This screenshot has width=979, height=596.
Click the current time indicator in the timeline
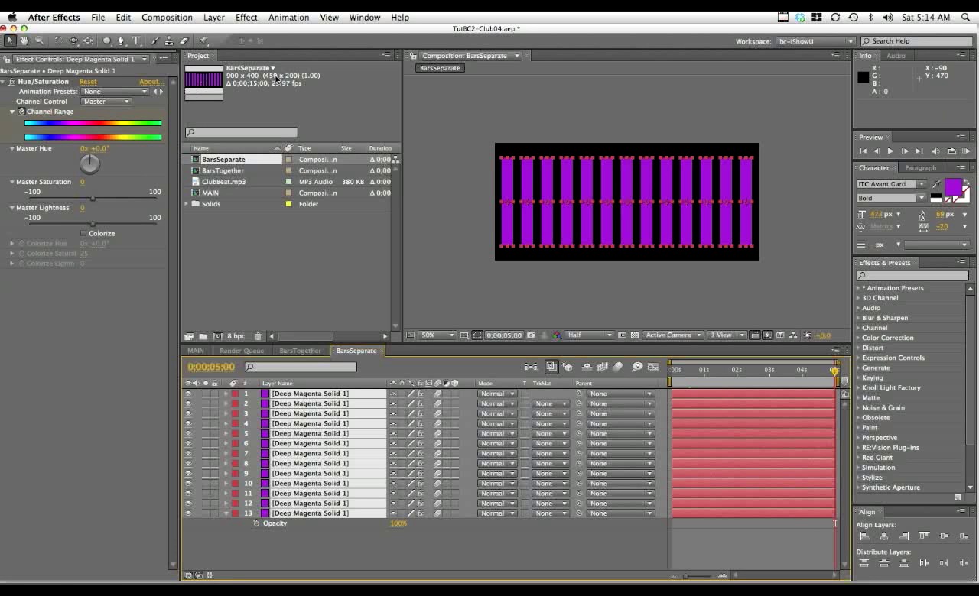[x=834, y=371]
